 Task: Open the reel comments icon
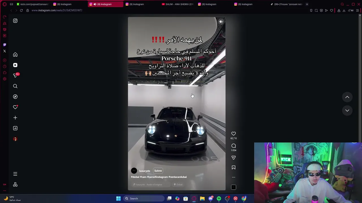tap(234, 146)
